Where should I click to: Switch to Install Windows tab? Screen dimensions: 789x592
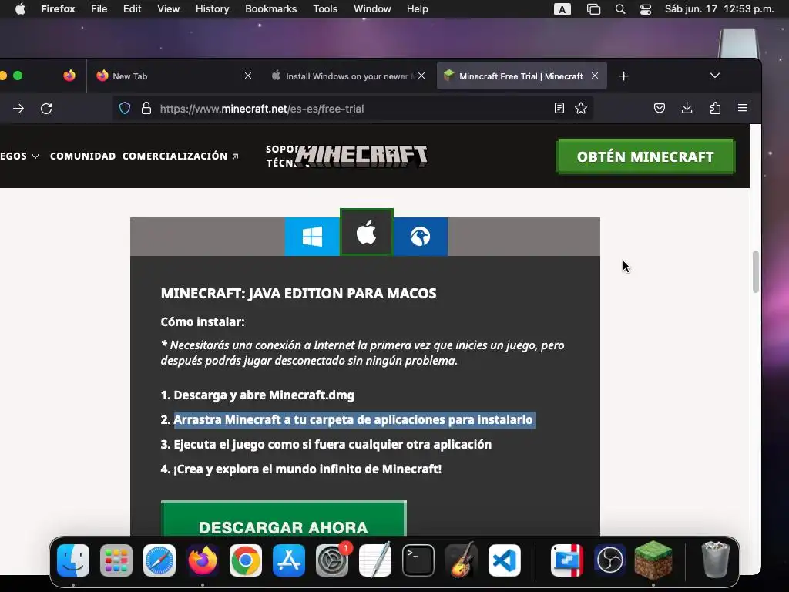[x=347, y=76]
